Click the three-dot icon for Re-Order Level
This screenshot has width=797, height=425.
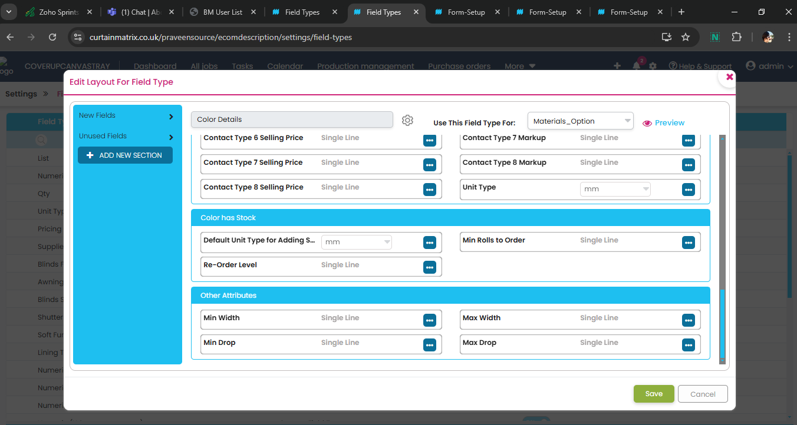click(429, 267)
